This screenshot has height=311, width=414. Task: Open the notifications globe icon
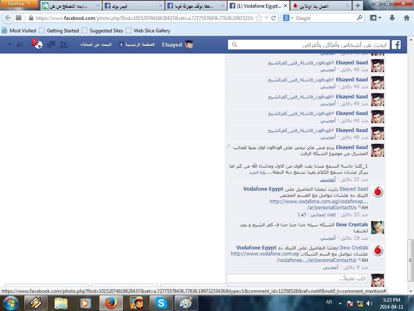pyautogui.click(x=38, y=44)
